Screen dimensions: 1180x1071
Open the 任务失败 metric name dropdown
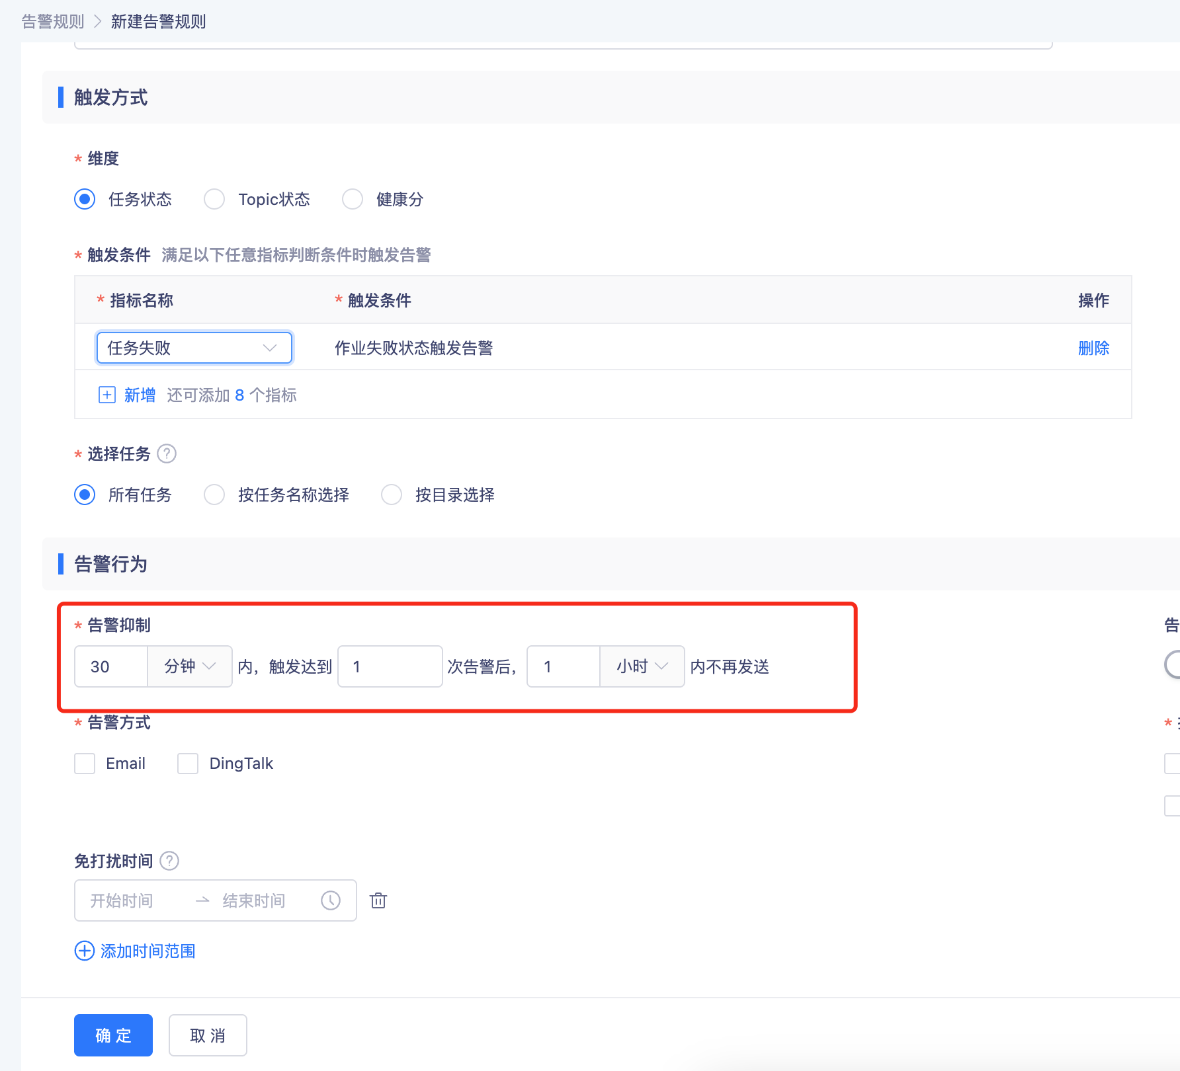coord(194,348)
